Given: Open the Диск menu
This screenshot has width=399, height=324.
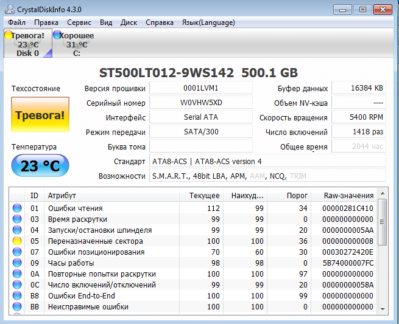Looking at the screenshot, I should point(129,22).
